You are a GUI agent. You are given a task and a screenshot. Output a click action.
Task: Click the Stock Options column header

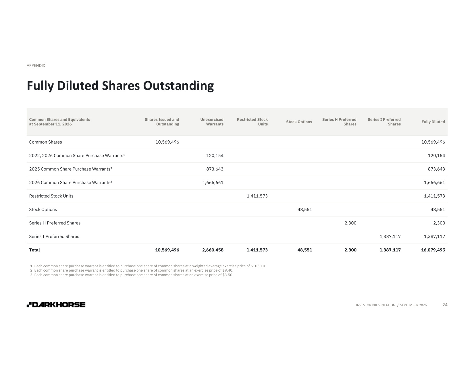(299, 122)
